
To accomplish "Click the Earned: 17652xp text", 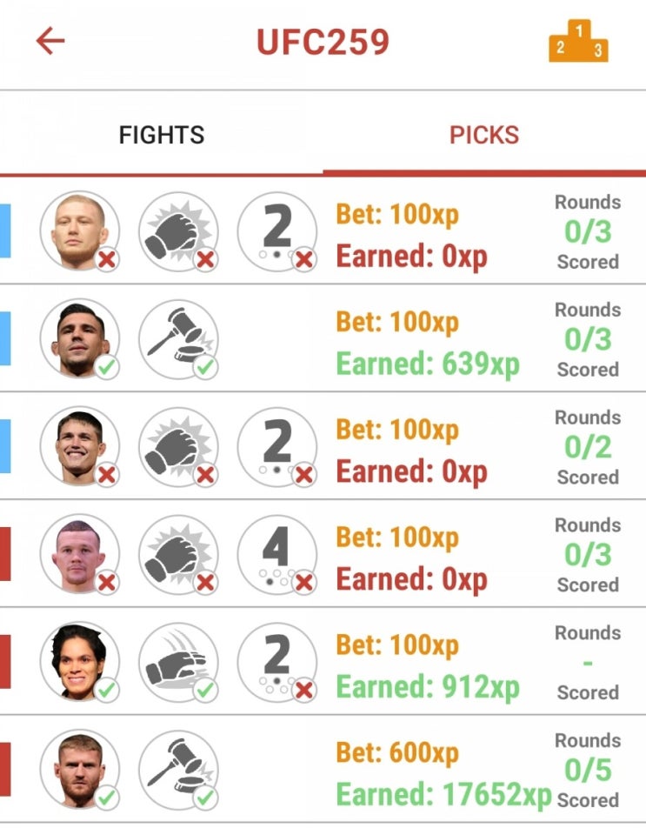I will (x=444, y=794).
